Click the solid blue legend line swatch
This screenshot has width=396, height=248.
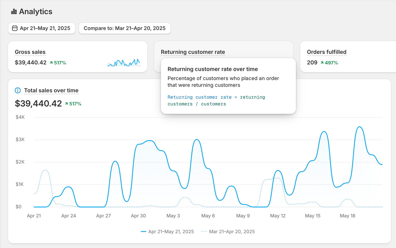tap(143, 232)
